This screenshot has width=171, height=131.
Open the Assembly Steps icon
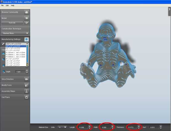26,91
